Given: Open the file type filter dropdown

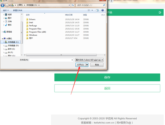Looking at the screenshot, I should pyautogui.click(x=89, y=60).
